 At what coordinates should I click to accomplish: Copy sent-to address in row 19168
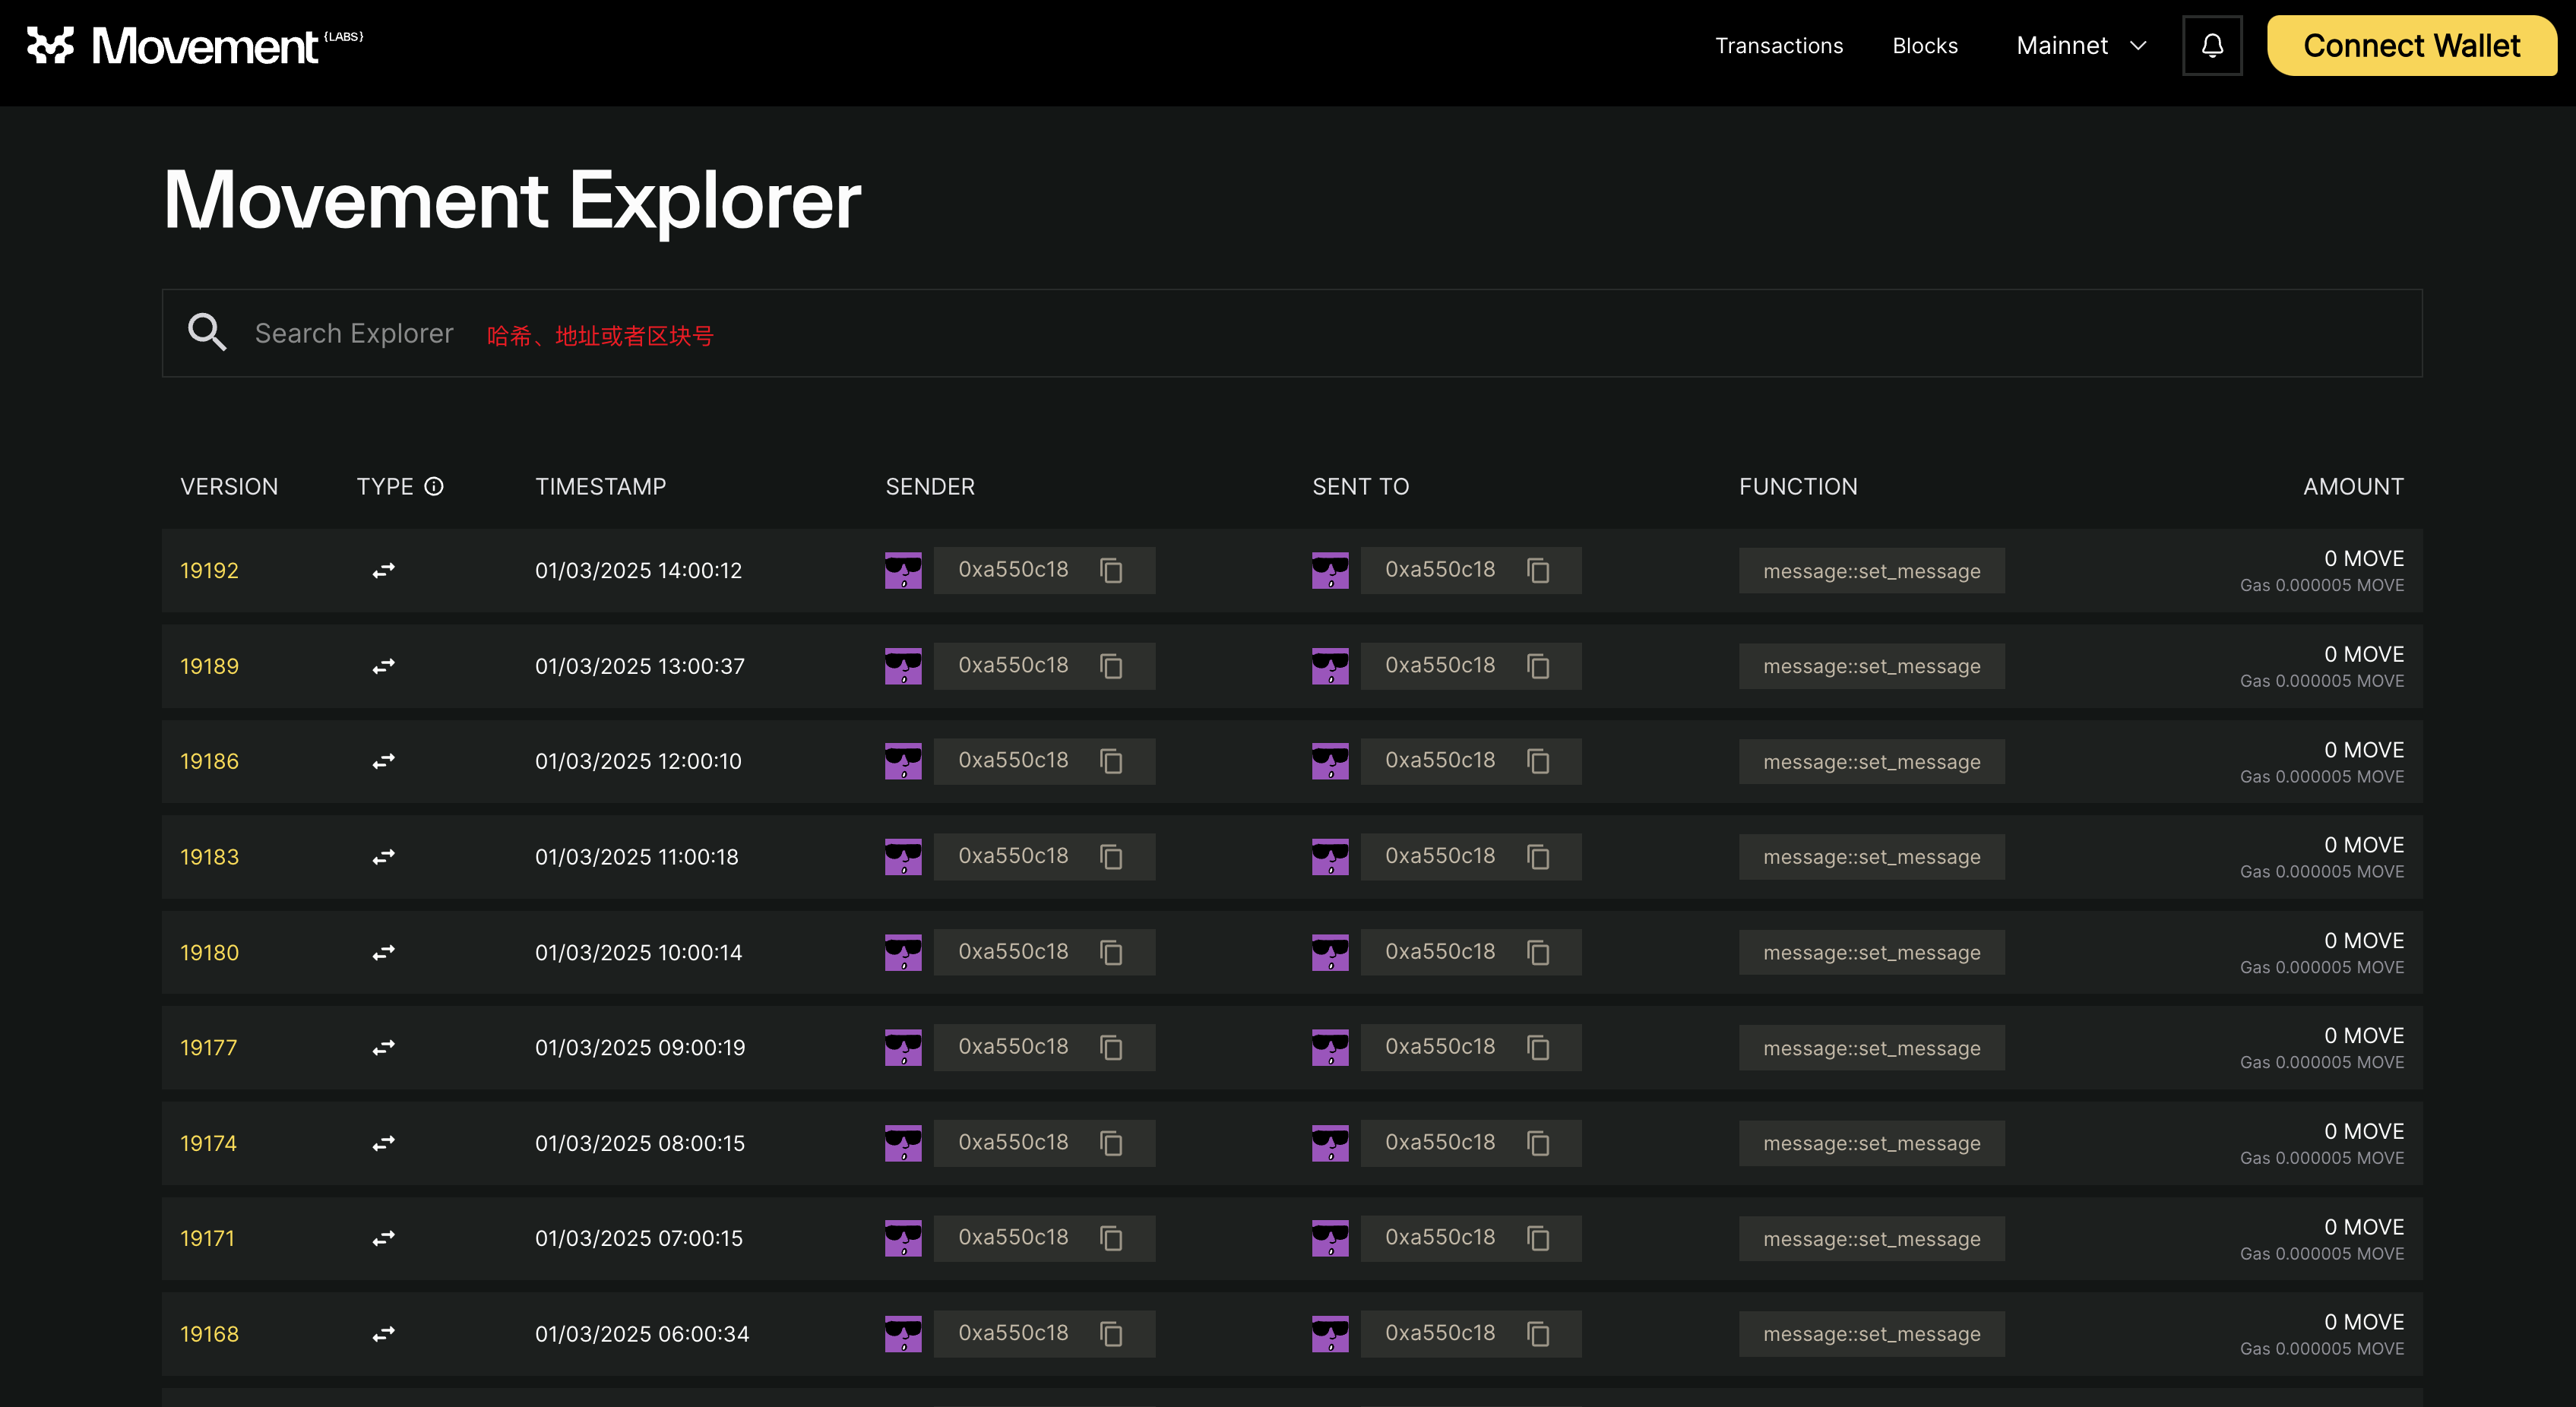pos(1538,1334)
